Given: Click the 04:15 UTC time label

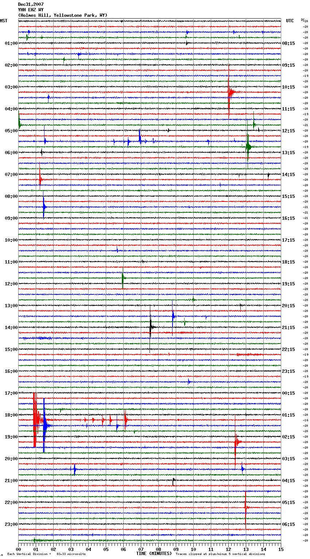Looking at the screenshot, I should [288, 481].
